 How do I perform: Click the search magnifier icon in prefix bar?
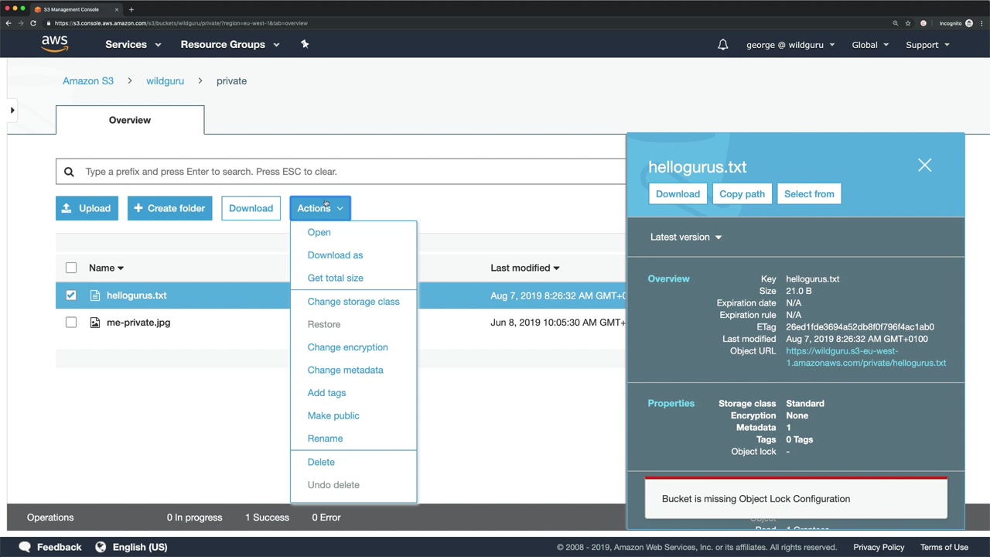pos(69,172)
